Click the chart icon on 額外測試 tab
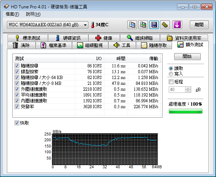This screenshot has width=216, height=177. point(180,44)
